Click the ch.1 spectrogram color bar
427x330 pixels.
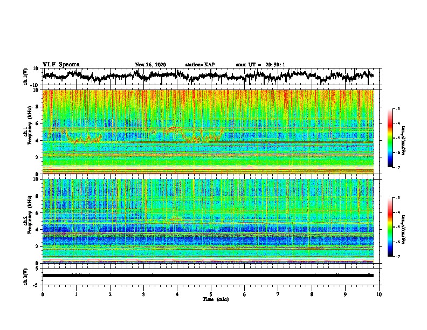point(390,138)
